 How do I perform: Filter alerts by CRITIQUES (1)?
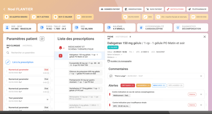[128, 85]
